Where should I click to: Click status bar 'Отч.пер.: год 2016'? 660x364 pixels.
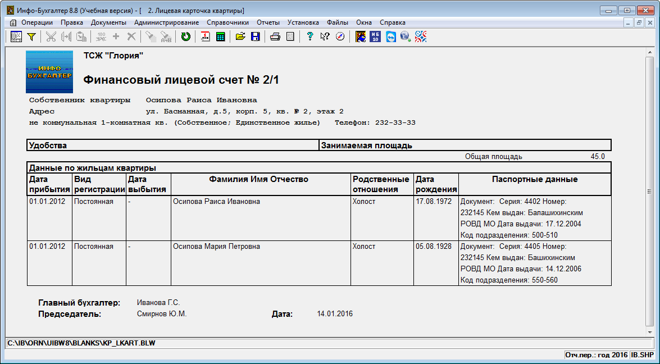(597, 355)
